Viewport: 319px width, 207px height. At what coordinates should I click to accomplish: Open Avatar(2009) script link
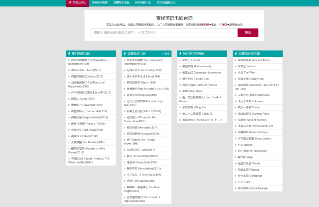click(x=83, y=99)
